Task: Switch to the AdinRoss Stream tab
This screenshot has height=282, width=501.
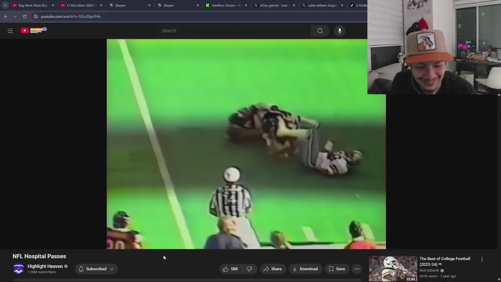Action: click(x=223, y=5)
